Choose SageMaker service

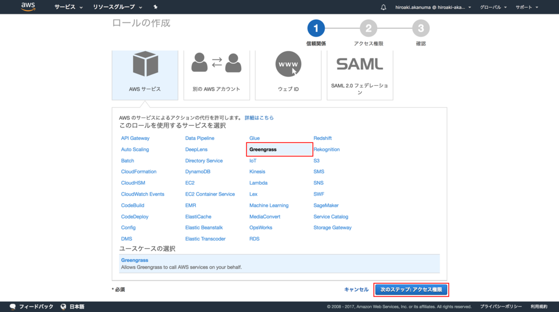(x=326, y=205)
